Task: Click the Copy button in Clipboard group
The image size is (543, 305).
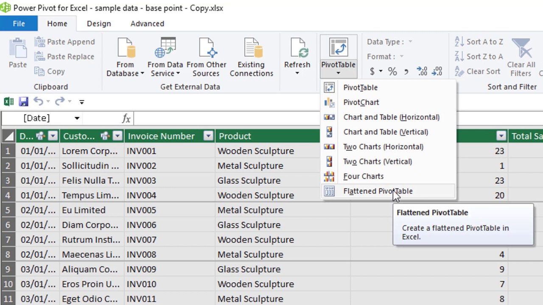Action: pyautogui.click(x=50, y=71)
